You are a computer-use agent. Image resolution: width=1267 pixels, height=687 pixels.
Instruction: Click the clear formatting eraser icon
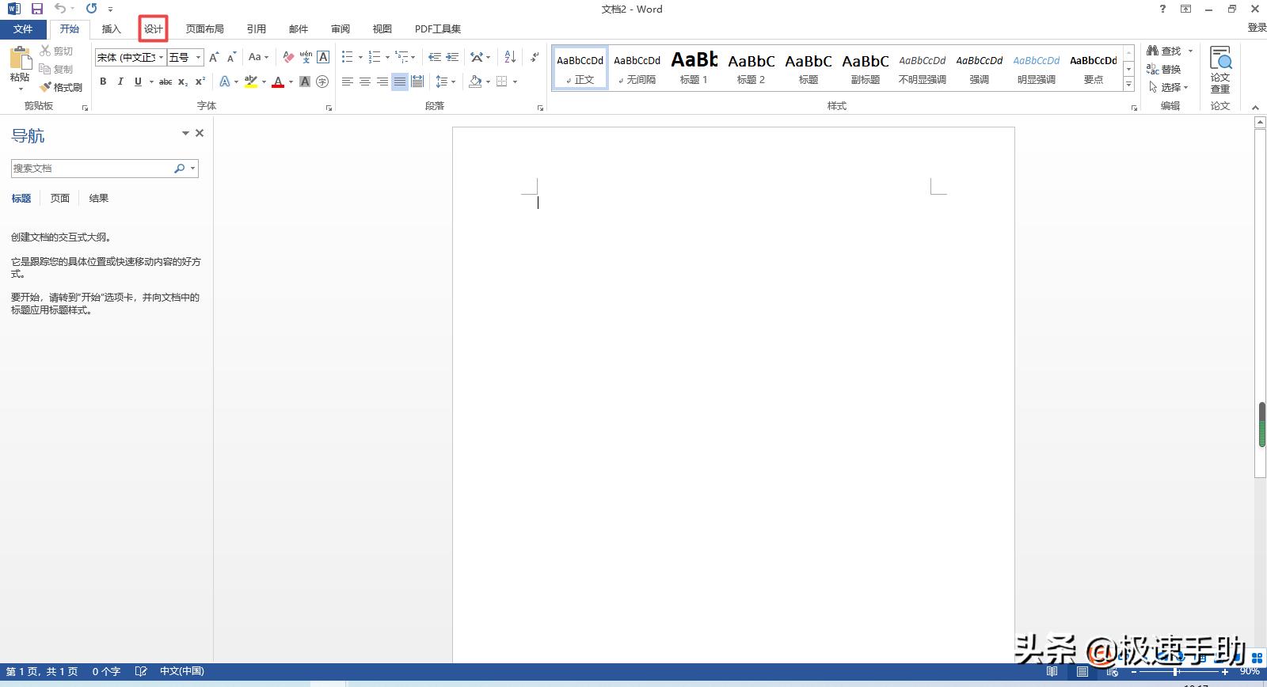click(x=288, y=57)
